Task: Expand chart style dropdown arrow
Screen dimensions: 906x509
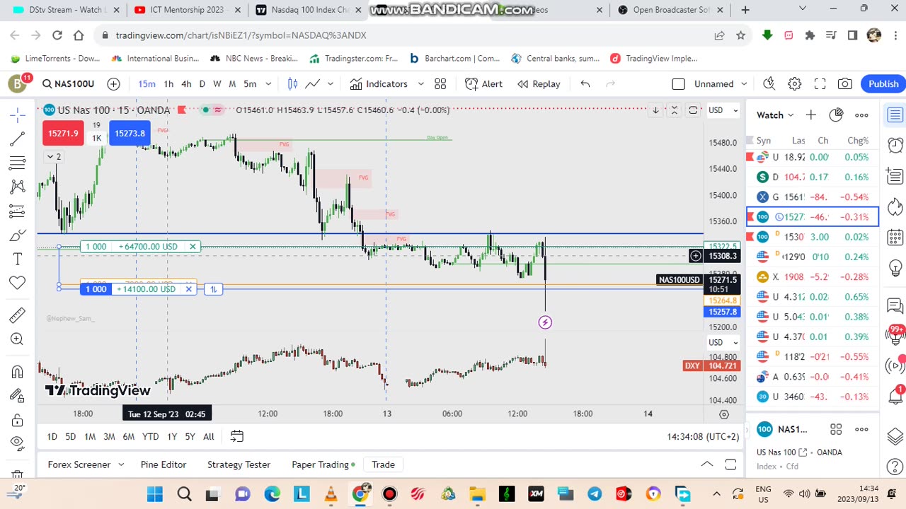Action: [x=331, y=83]
